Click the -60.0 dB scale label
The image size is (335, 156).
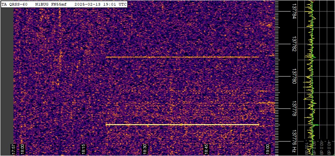tap(320, 147)
